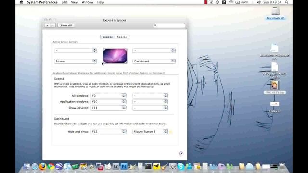This screenshot has width=308, height=173.
Task: Click the preferences search field
Action: click(x=169, y=25)
